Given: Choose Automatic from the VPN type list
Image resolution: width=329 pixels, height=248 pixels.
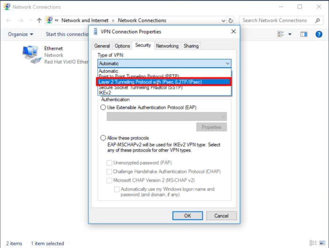Looking at the screenshot, I should pyautogui.click(x=164, y=71).
